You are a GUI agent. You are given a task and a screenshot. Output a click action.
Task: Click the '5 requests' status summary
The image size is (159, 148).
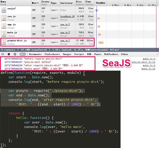(x=8, y=50)
